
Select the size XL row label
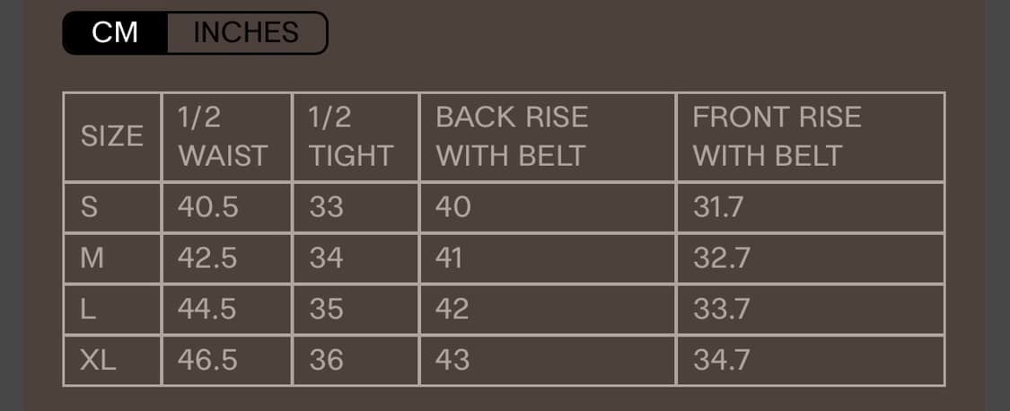pyautogui.click(x=98, y=360)
